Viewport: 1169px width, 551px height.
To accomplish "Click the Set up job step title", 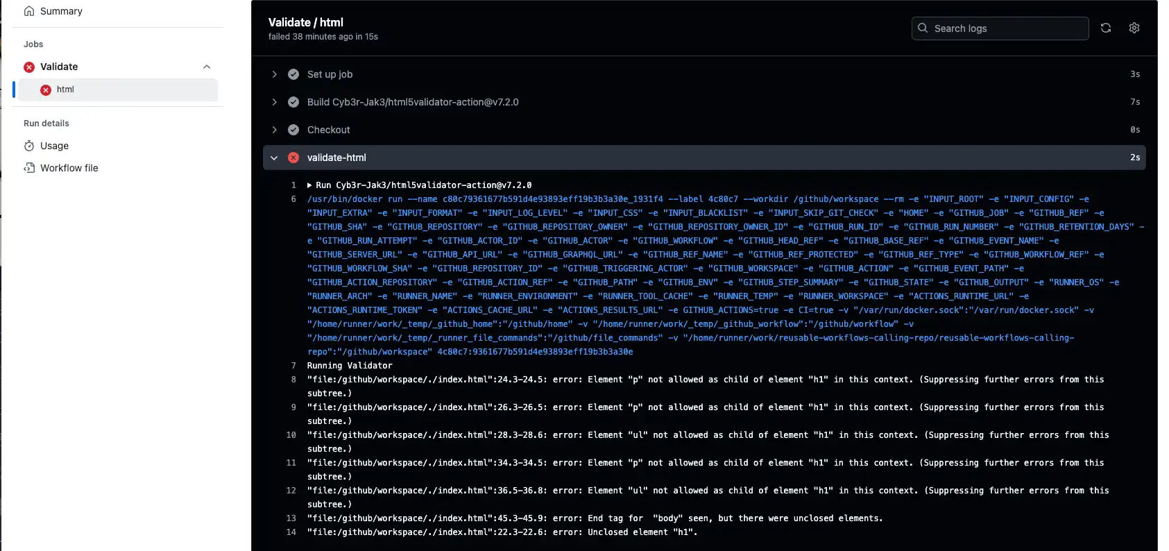I will pyautogui.click(x=330, y=74).
